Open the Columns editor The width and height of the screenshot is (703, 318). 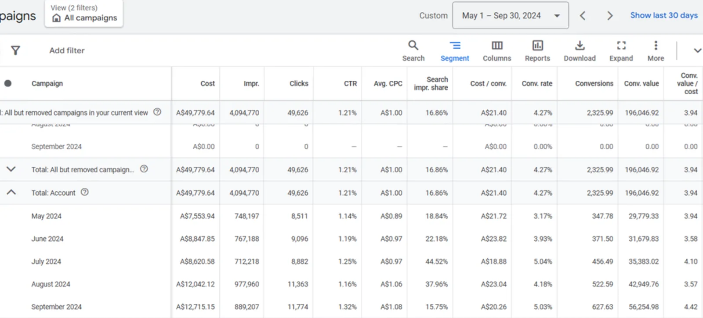(x=497, y=51)
